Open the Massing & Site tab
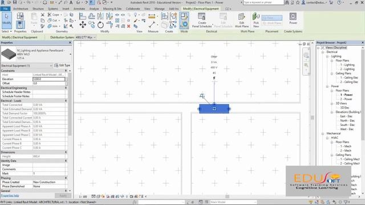 tap(112, 9)
